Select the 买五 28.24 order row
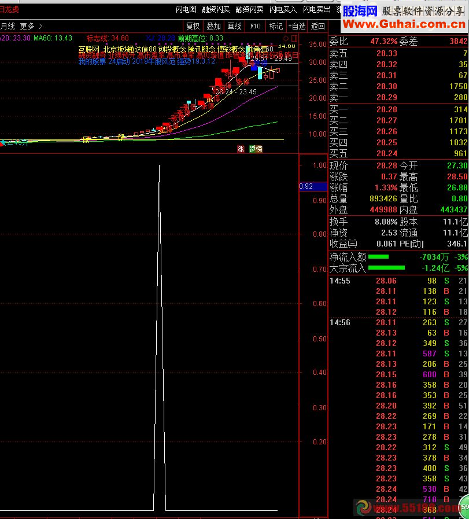Viewport: 469px width, 519px height. point(398,153)
